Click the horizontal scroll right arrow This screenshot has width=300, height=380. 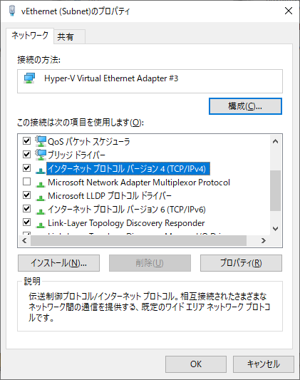click(264, 240)
